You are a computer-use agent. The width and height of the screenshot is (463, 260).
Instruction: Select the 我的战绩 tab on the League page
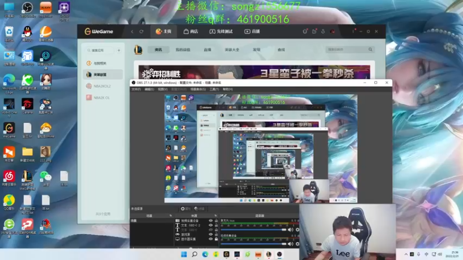(183, 50)
